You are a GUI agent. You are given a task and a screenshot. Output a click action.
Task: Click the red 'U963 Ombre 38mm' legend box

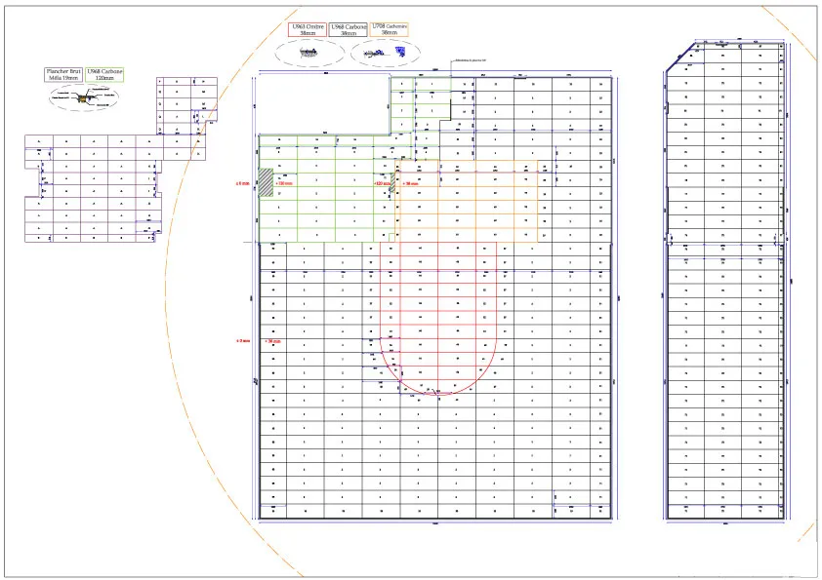308,29
